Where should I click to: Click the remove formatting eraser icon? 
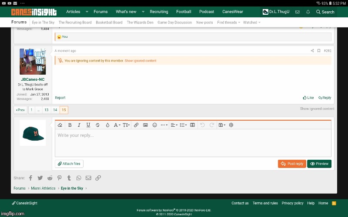coord(60,125)
